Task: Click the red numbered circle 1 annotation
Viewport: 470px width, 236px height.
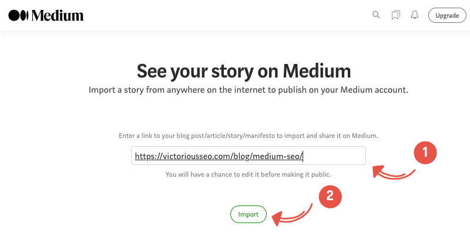Action: [425, 153]
